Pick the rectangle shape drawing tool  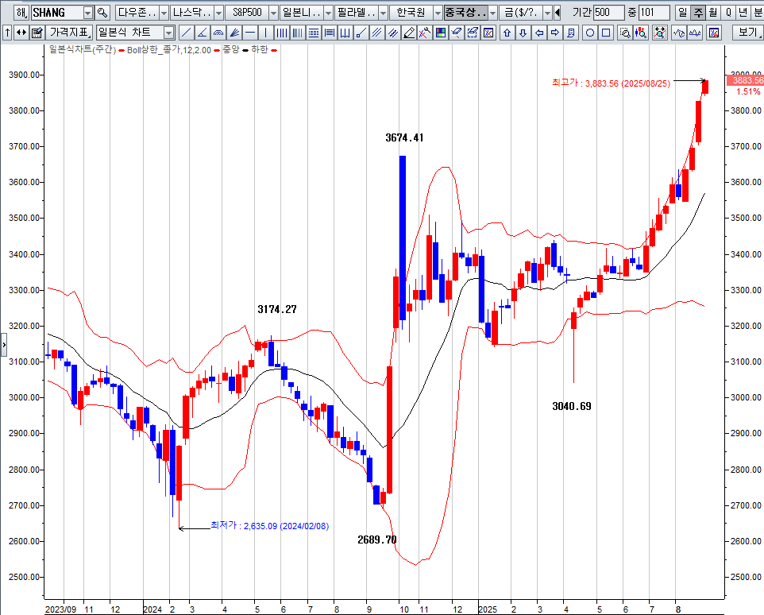click(x=606, y=33)
